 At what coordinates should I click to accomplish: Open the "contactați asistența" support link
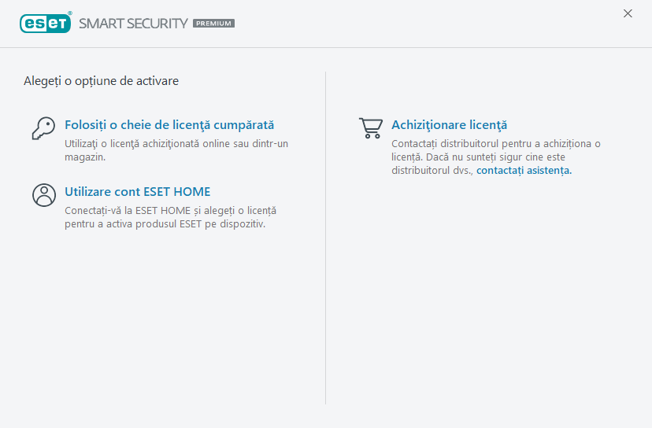tap(524, 170)
